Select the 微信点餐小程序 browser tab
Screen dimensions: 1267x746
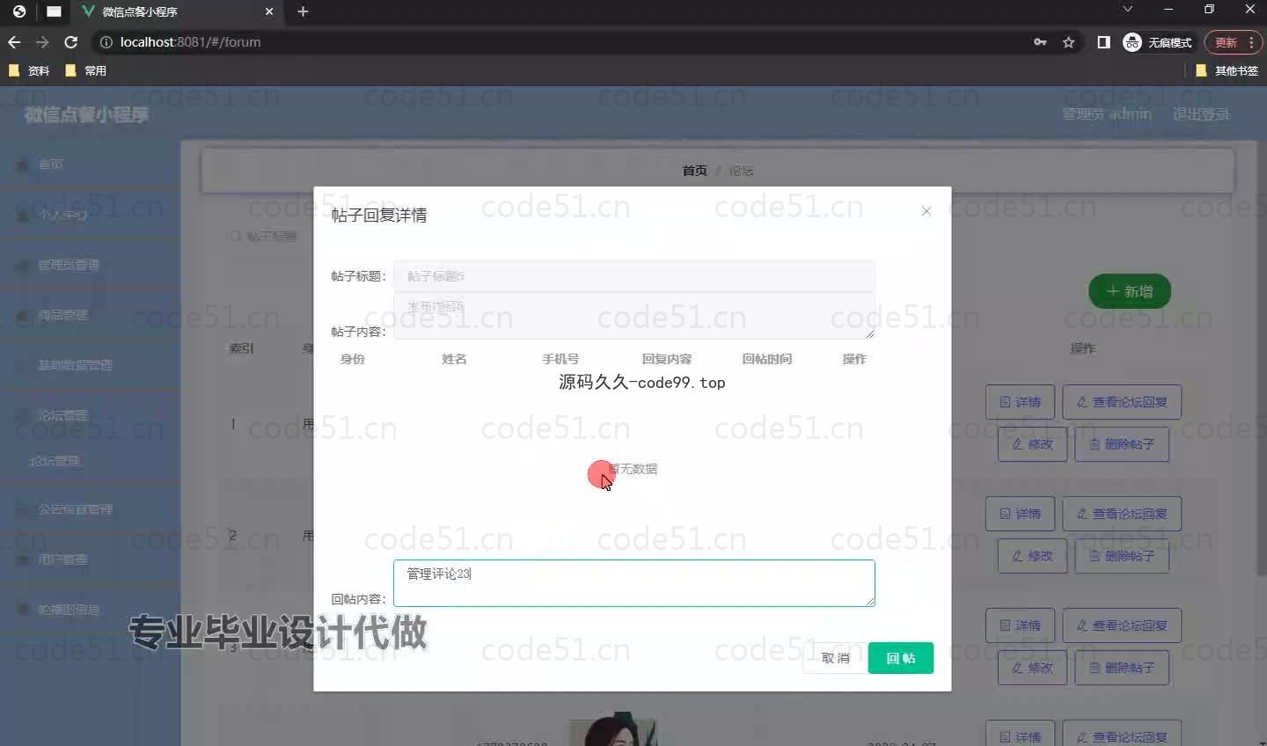(176, 11)
